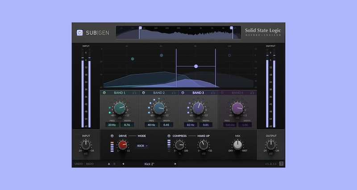Click the Band 3 gain knob
357x190 pixels.
[198, 108]
